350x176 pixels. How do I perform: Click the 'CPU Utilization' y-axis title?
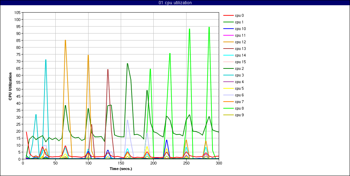pos(10,86)
